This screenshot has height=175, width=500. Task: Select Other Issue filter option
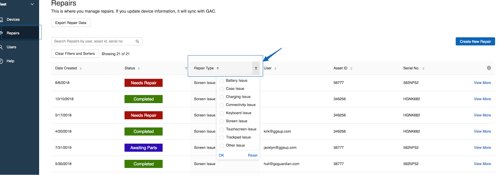pyautogui.click(x=222, y=145)
